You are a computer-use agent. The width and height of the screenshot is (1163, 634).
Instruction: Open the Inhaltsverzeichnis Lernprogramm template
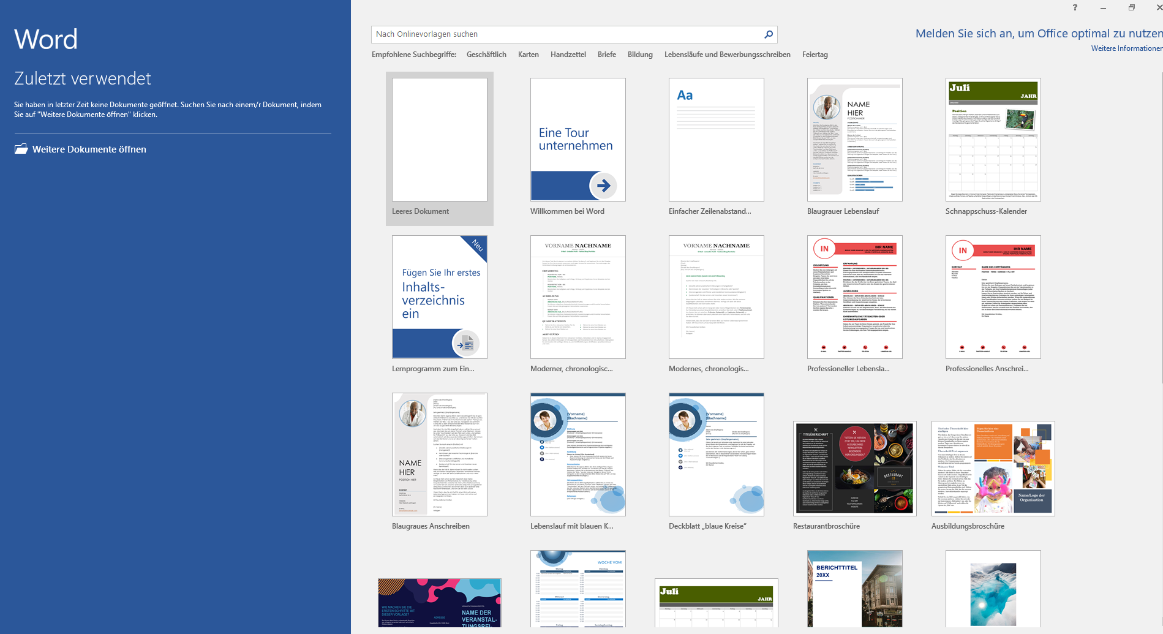tap(439, 297)
